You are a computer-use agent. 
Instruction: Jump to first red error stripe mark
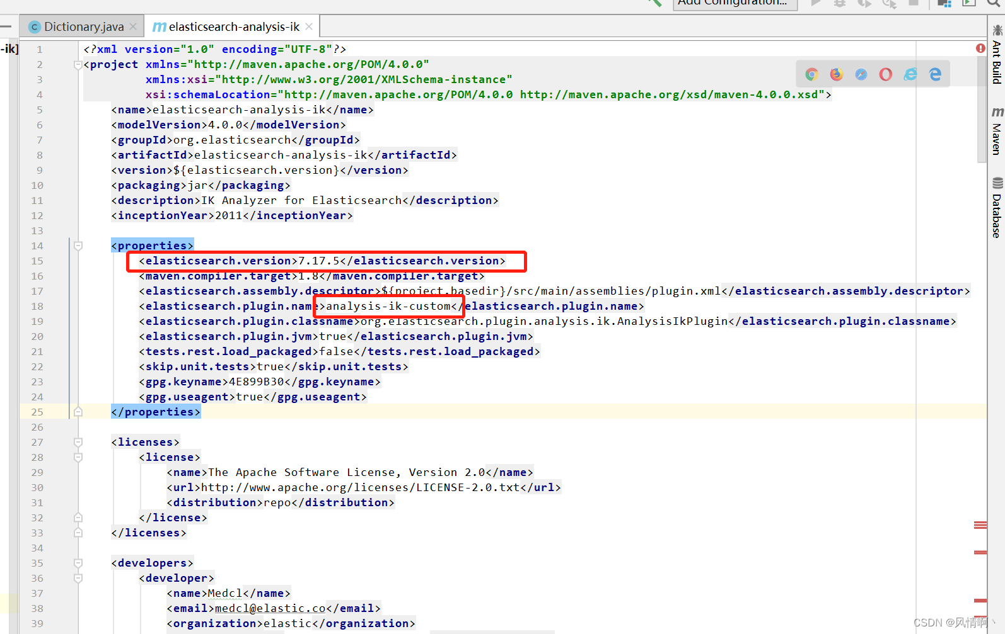[980, 525]
